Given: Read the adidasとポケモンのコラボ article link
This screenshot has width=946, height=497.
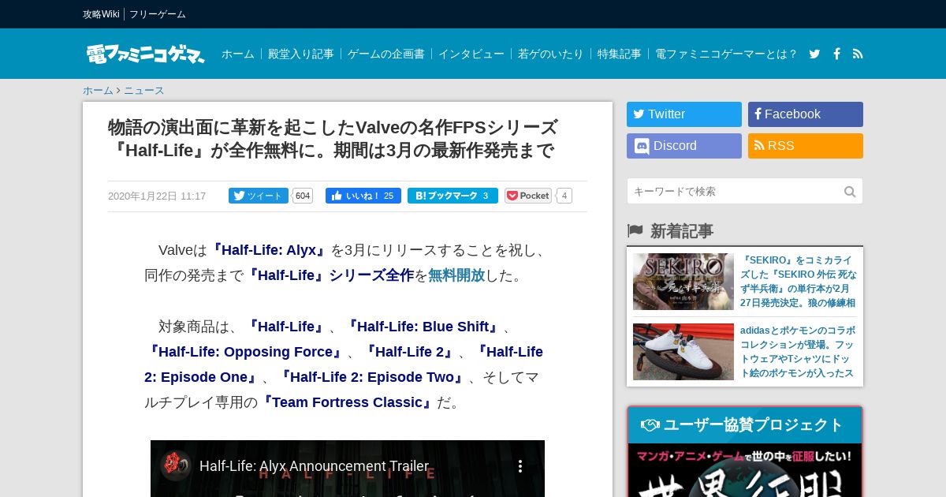Looking at the screenshot, I should coord(799,352).
